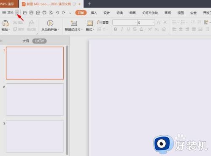Click the 重置 reset icon
The height and width of the screenshot is (156, 211).
tap(99, 22)
